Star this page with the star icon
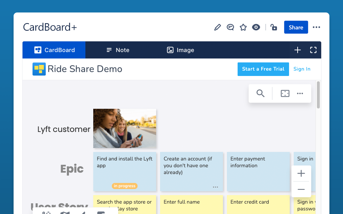 tap(243, 27)
